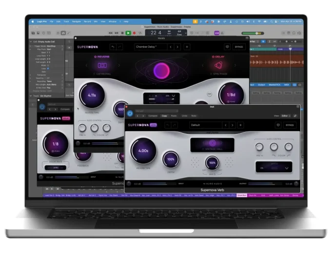Click Paste in the Supernova Verb header

tap(174, 116)
